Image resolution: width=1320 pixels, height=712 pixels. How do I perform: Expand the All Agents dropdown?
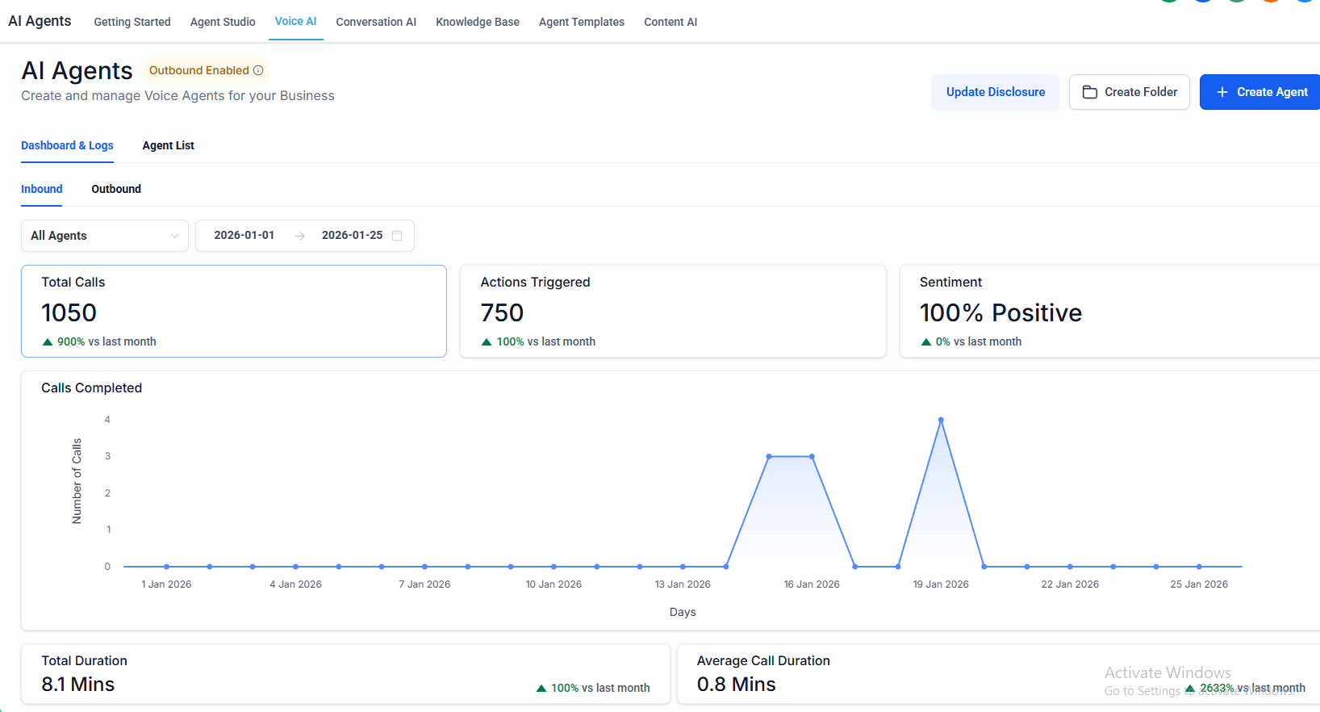point(104,236)
